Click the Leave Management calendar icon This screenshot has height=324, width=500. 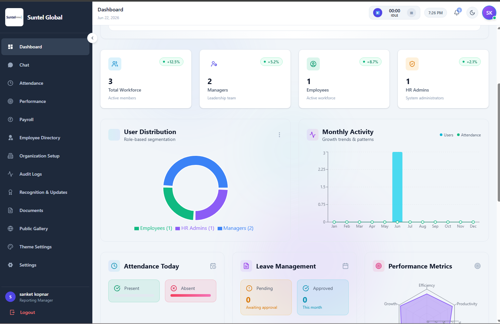(x=345, y=266)
